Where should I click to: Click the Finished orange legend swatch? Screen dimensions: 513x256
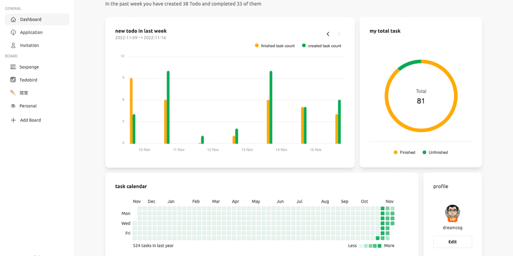point(395,152)
